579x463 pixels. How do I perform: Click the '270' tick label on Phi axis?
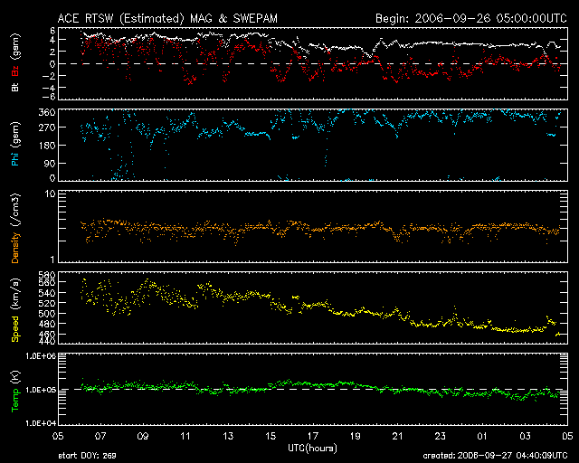point(47,128)
